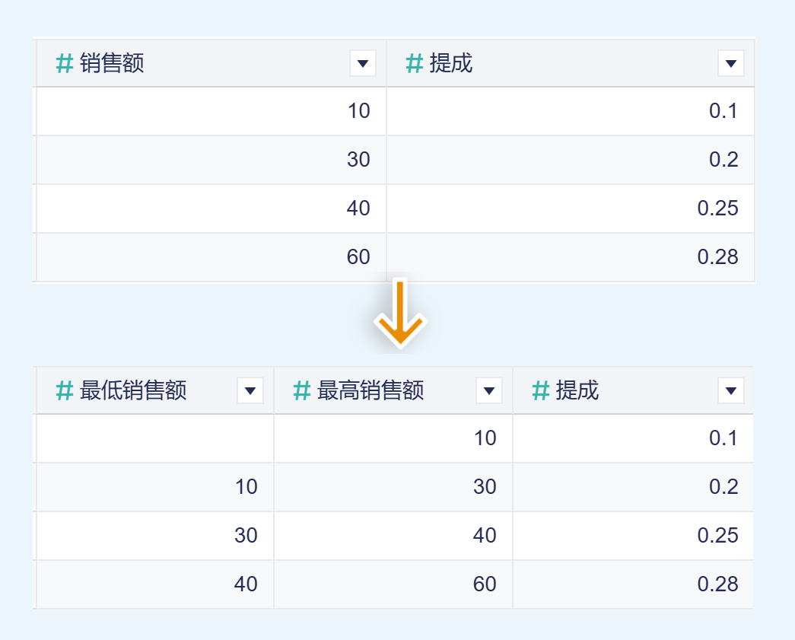This screenshot has width=795, height=640.
Task: Click the # type icon beside 最高销售额
Action: coord(302,391)
